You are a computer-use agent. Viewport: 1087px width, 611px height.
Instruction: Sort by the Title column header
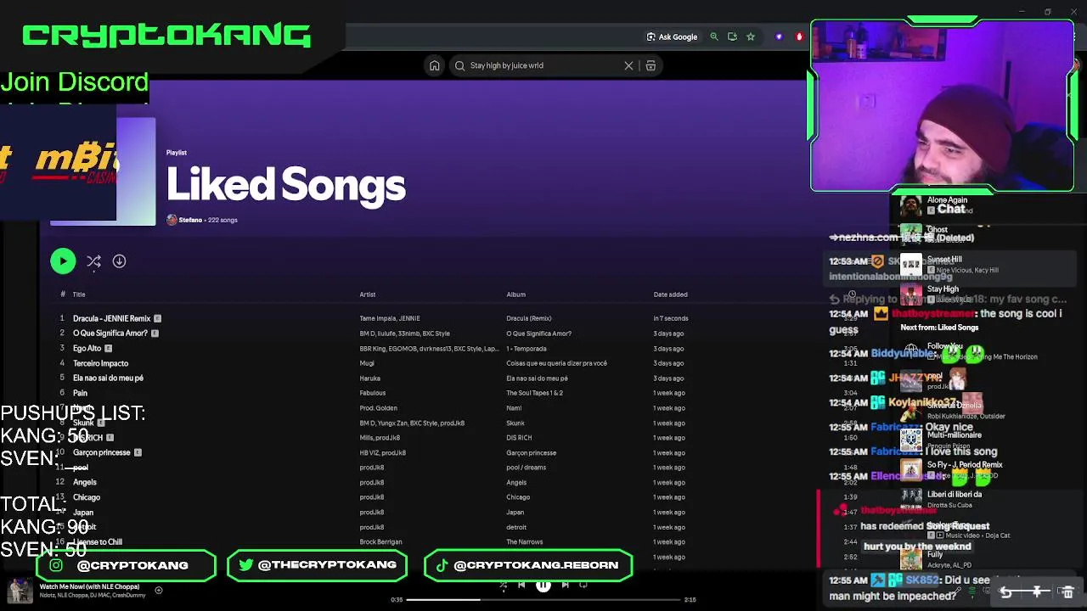click(79, 294)
